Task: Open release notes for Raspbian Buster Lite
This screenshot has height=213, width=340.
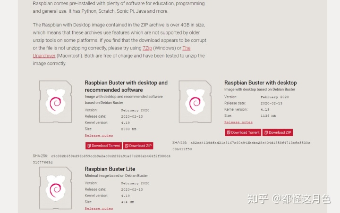Action: 99,208
